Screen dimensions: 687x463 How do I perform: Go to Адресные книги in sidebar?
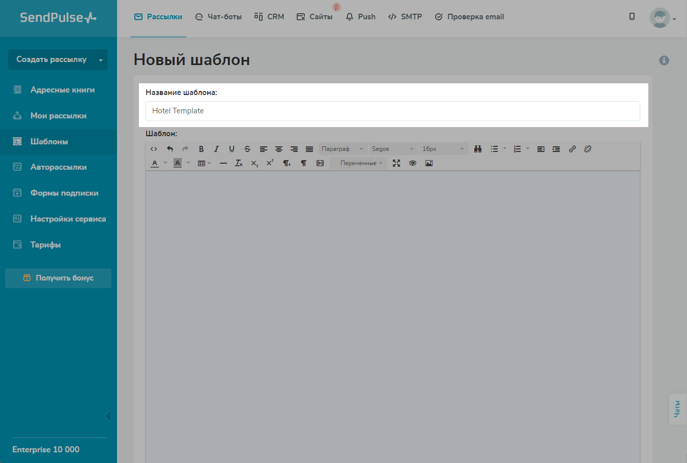[62, 90]
